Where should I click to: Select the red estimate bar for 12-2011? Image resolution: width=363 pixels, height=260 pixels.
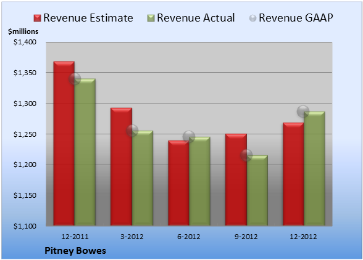[64, 144]
